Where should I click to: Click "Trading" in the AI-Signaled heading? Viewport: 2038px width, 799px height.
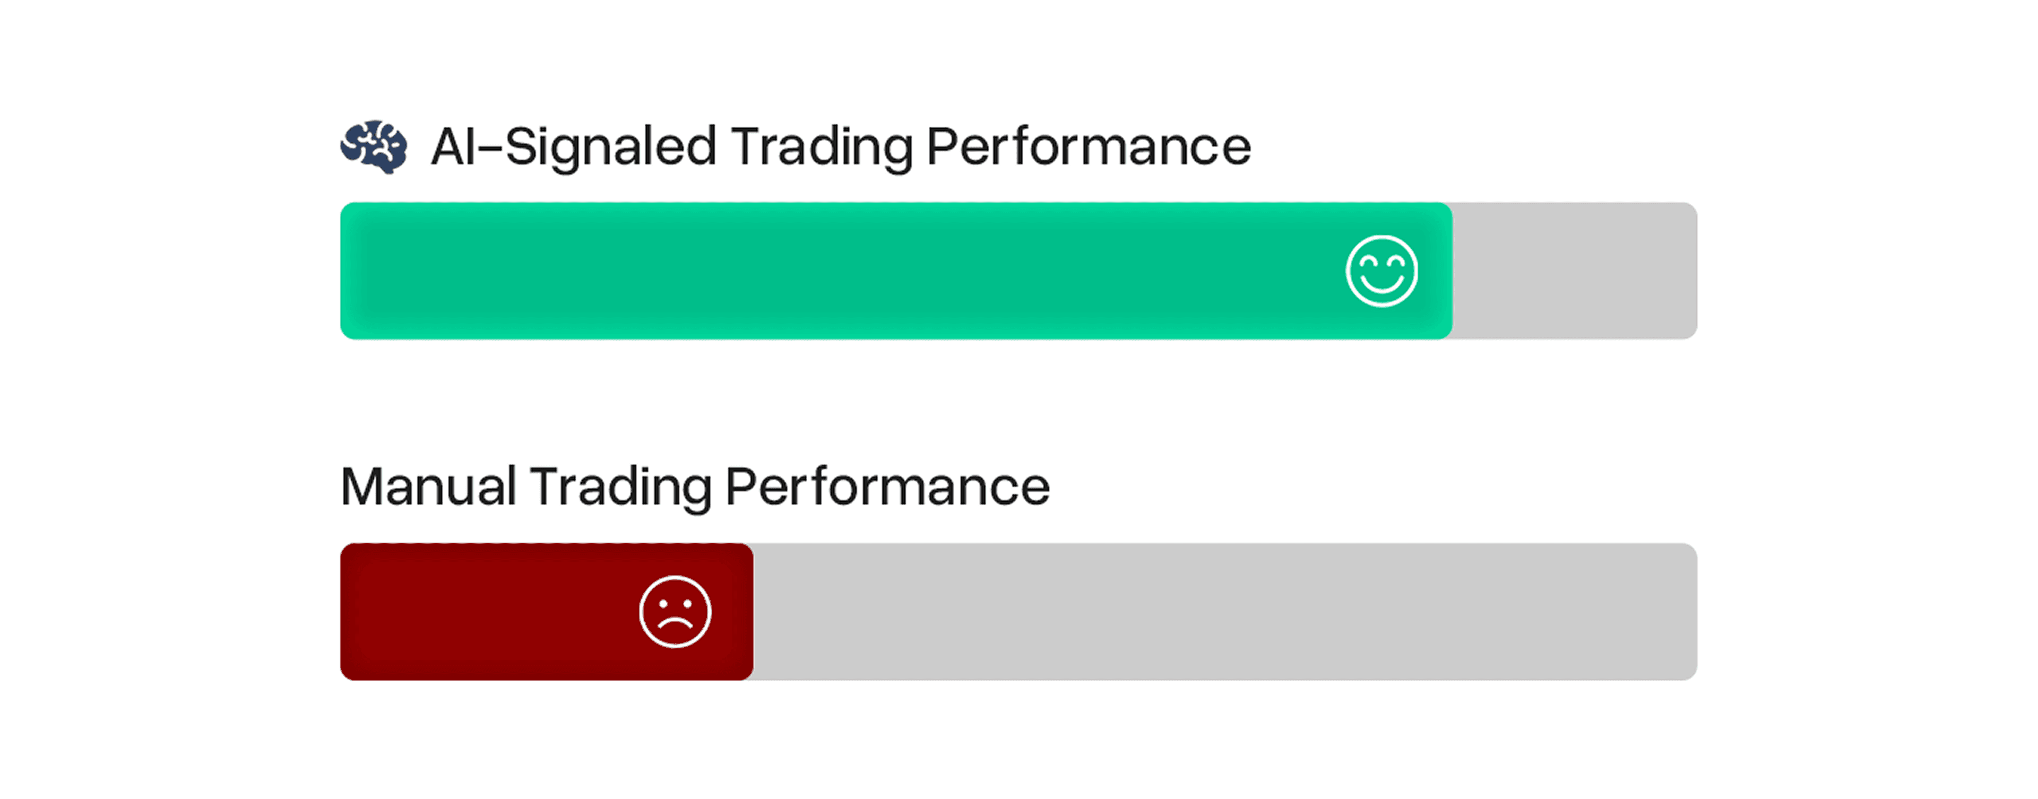tap(821, 148)
